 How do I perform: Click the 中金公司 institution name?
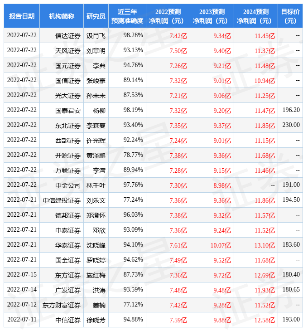coord(68,185)
